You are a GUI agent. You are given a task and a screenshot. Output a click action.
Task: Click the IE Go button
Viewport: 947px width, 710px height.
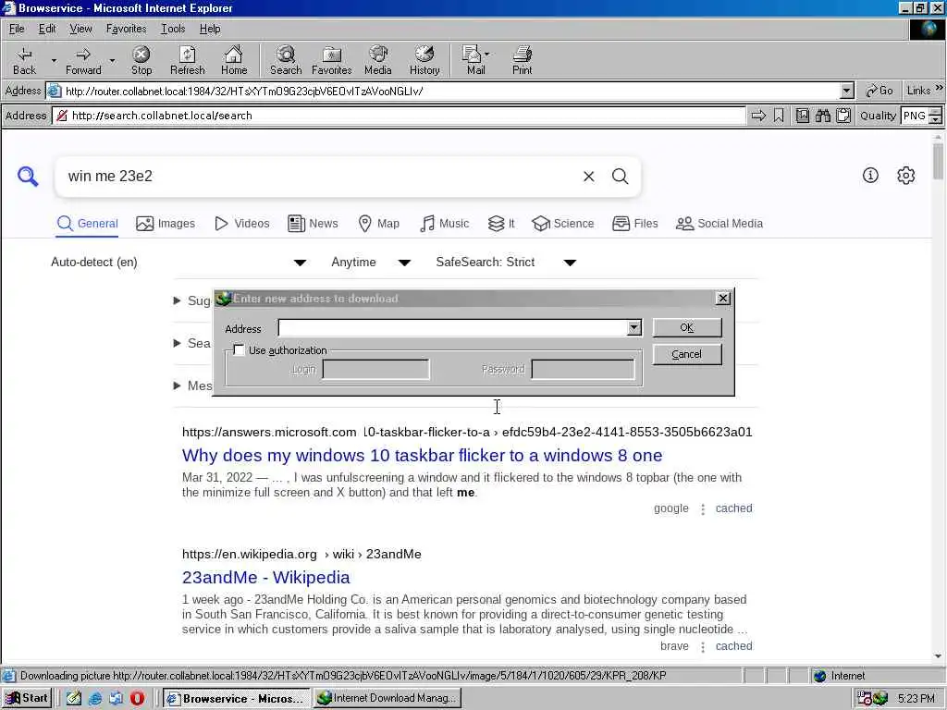tap(879, 91)
